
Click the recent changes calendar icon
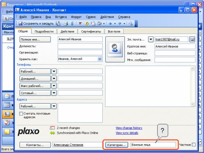coord(52,128)
